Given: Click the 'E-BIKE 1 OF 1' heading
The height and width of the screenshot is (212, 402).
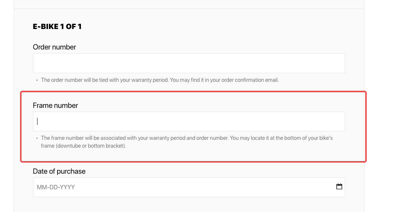Looking at the screenshot, I should click(x=57, y=26).
